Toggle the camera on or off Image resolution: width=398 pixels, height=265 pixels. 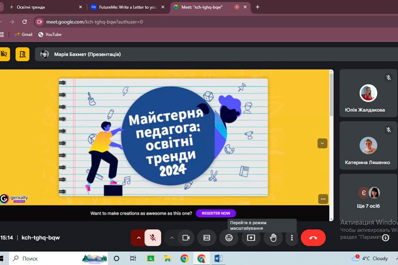186,238
